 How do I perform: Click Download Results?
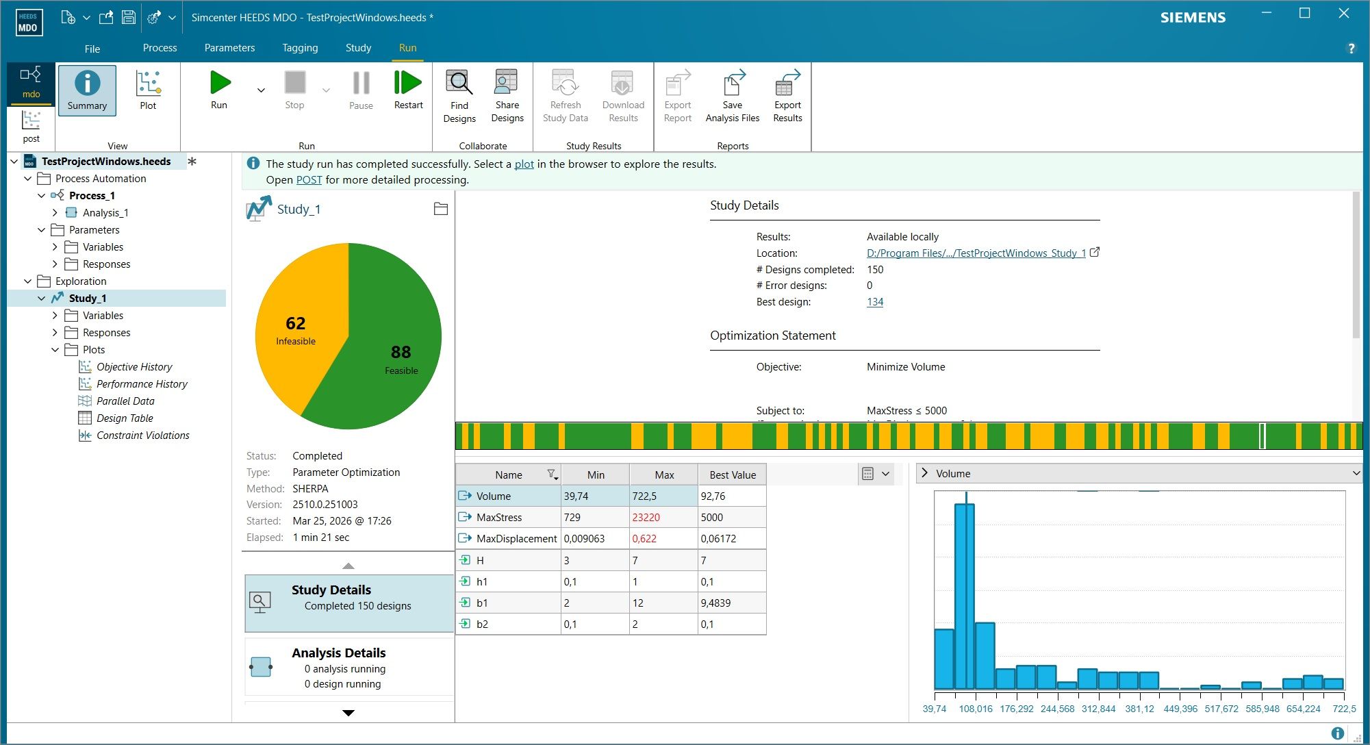pos(623,96)
